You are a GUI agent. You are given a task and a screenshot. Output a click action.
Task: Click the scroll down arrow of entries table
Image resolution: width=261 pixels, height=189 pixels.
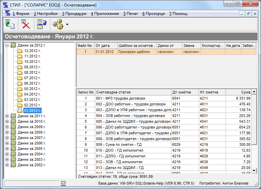click(x=254, y=170)
